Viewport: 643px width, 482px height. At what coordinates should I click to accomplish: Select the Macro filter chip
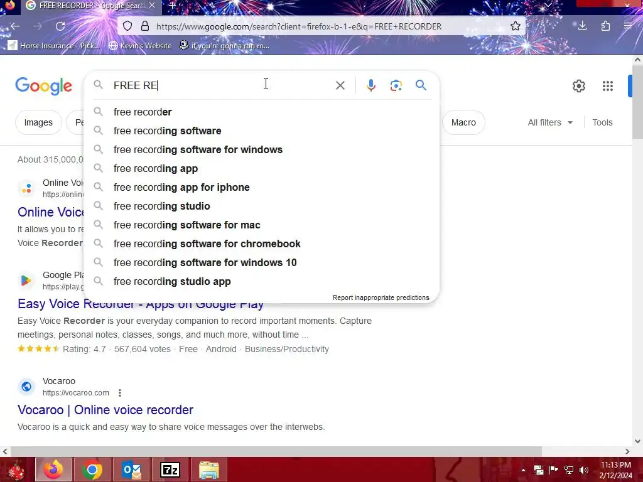(x=463, y=122)
